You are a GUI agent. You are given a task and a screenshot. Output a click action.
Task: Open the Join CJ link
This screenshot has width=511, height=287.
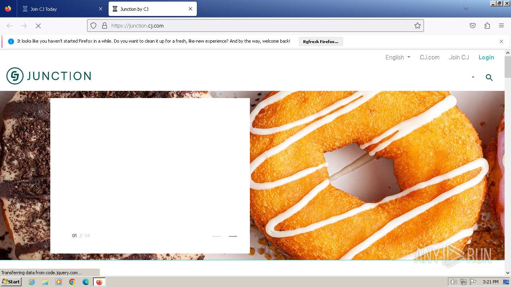459,57
